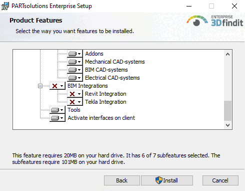Click the Install button
This screenshot has height=191, width=245.
click(x=167, y=180)
